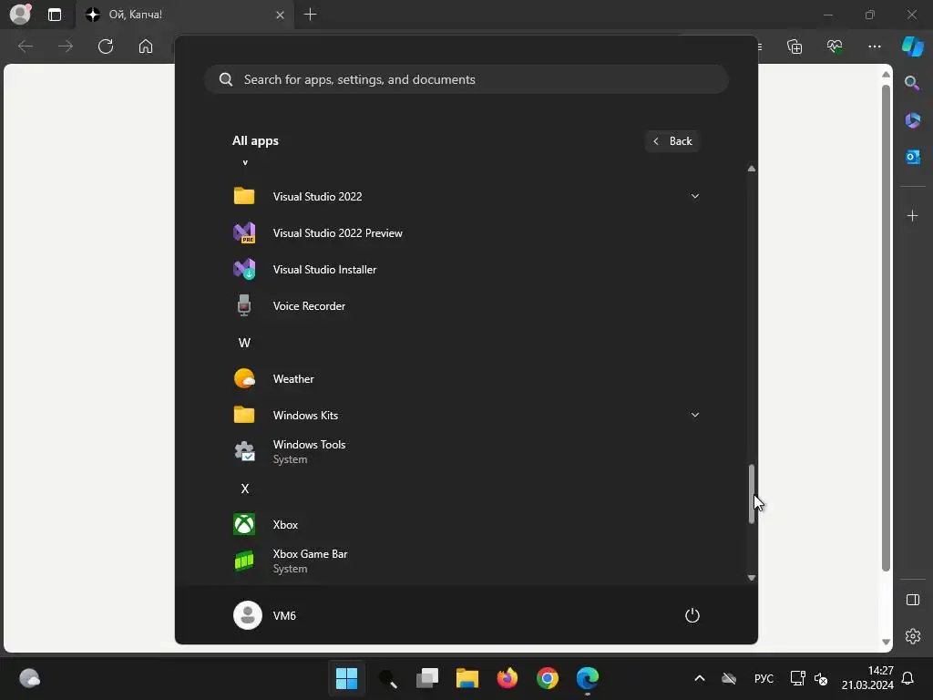The image size is (933, 700).
Task: Expand the Visual Studio 2022 folder chevron
Action: [695, 197]
